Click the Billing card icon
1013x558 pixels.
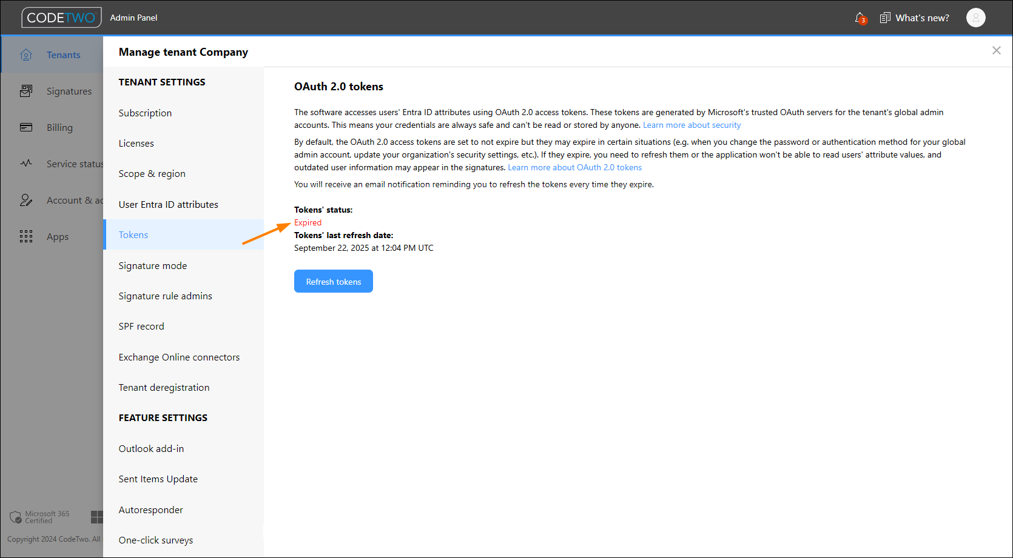coord(26,127)
